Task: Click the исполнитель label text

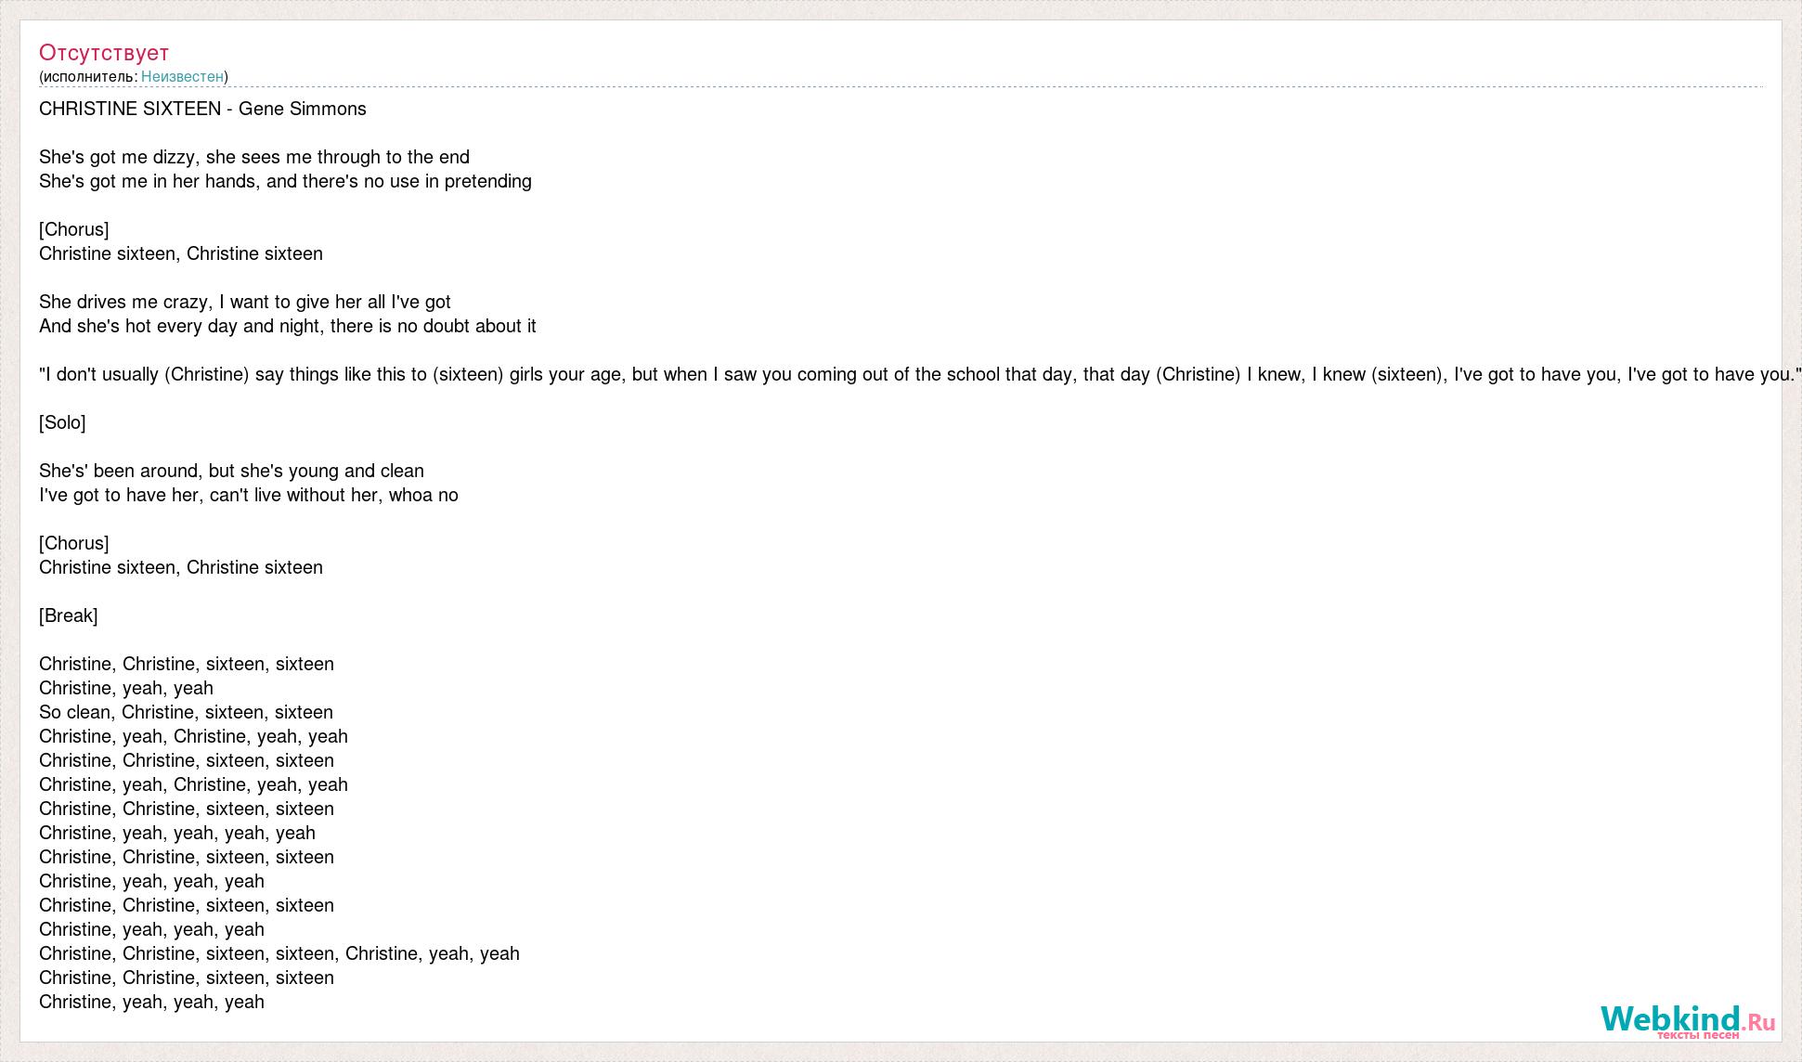Action: click(89, 76)
